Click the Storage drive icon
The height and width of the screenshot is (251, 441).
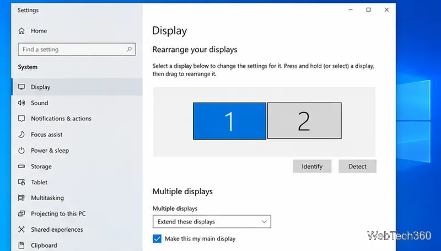[21, 166]
